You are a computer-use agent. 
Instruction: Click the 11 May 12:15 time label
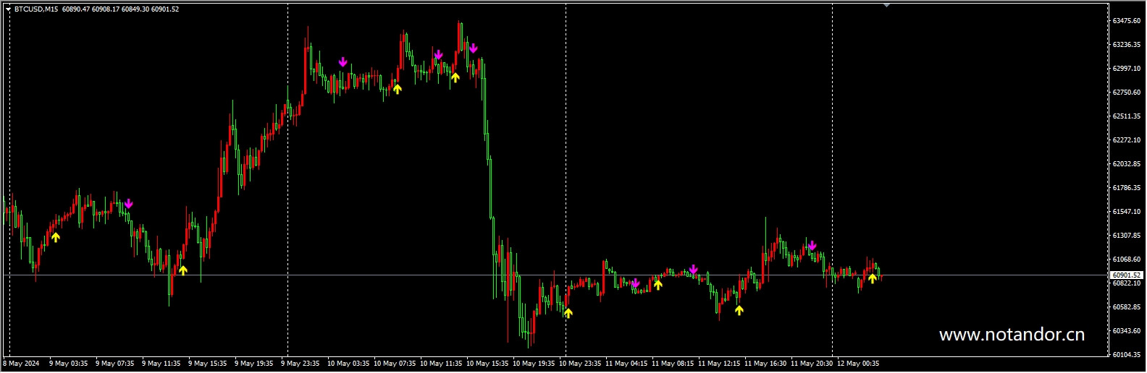pyautogui.click(x=719, y=364)
